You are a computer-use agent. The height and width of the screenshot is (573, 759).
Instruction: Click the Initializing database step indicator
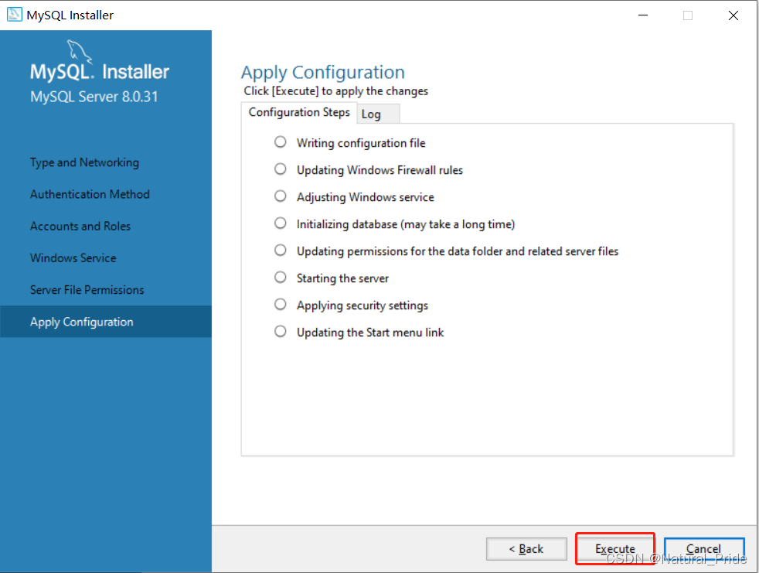[x=280, y=223]
